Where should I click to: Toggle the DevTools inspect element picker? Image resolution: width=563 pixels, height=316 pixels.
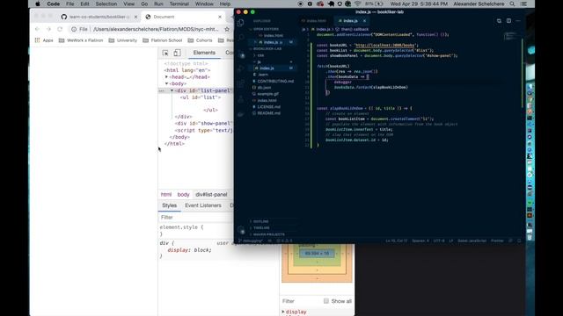click(165, 53)
